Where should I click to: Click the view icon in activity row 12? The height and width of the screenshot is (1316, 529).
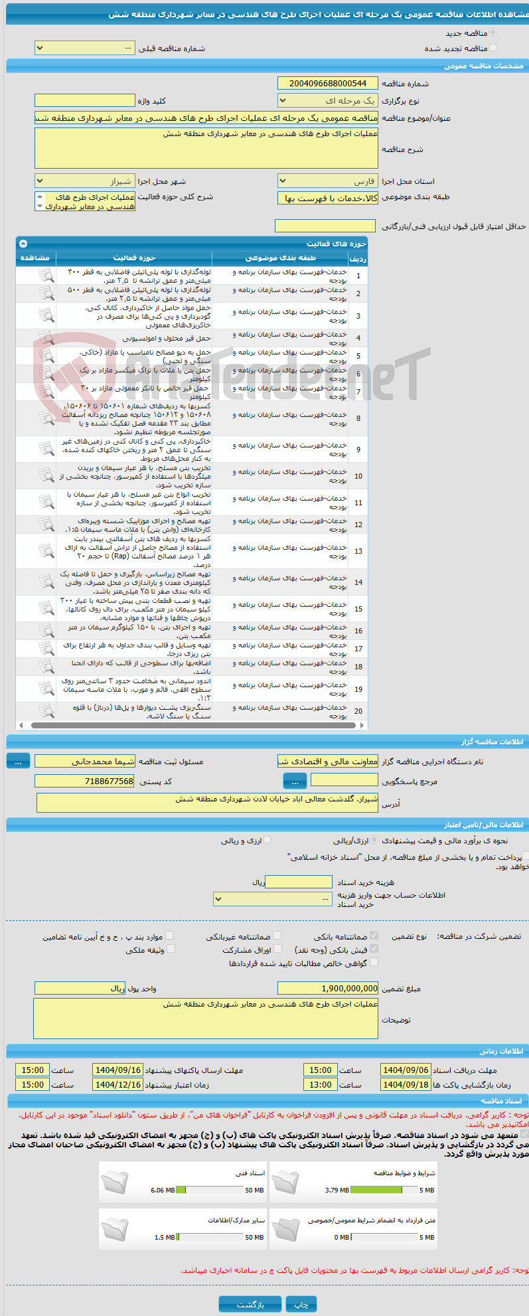point(46,525)
